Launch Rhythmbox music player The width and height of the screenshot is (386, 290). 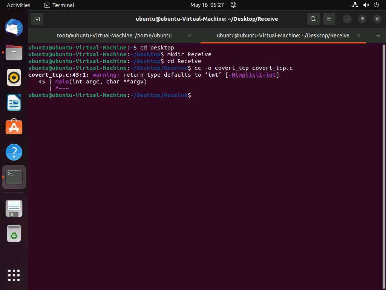click(14, 78)
